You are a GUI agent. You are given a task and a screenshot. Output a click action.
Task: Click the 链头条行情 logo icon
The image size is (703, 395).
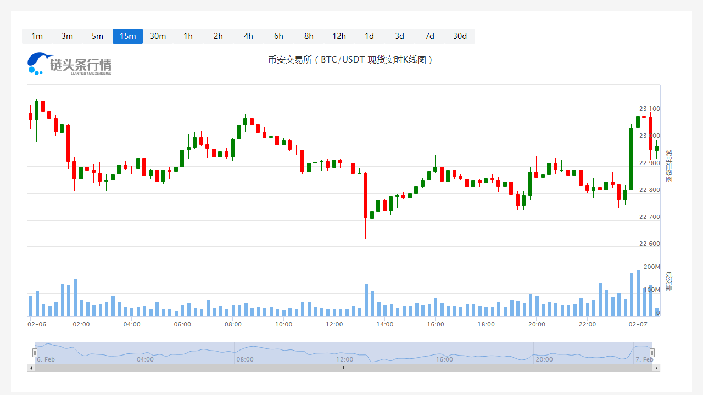coord(35,63)
